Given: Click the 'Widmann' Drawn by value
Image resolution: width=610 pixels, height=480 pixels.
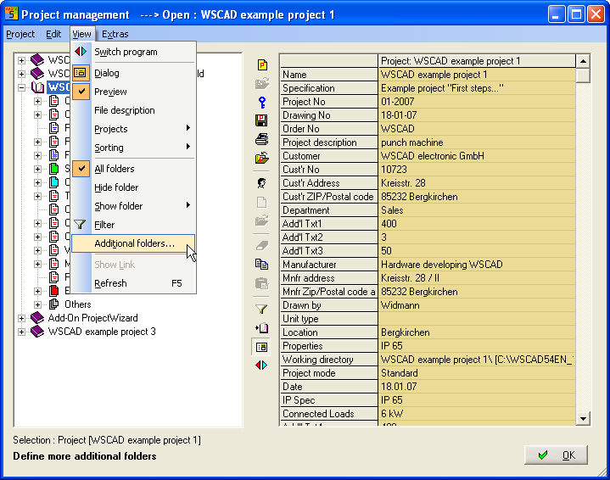Looking at the screenshot, I should (477, 305).
